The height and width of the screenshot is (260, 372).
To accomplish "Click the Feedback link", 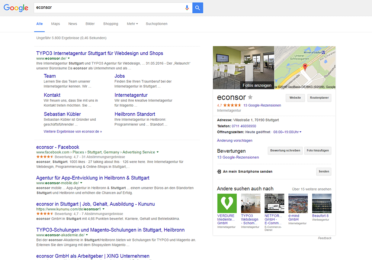I will (x=324, y=238).
